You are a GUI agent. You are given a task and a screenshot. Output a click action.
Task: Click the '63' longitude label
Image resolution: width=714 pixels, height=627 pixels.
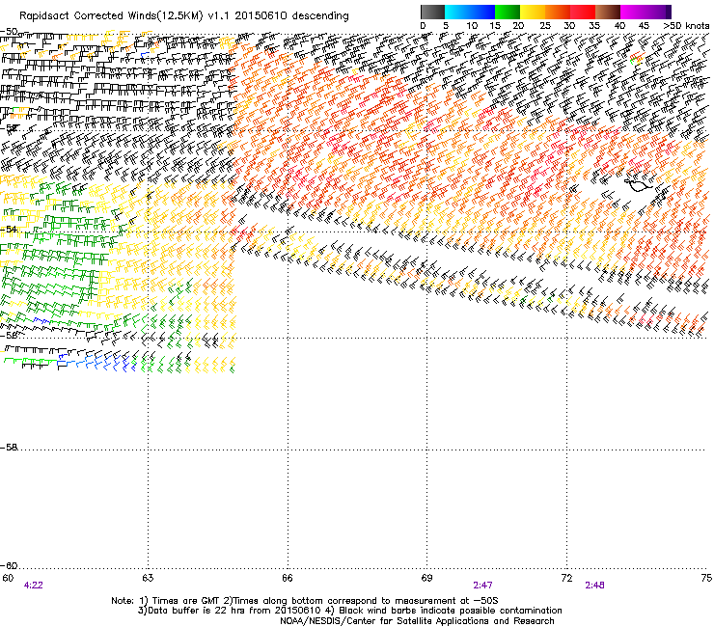148,578
